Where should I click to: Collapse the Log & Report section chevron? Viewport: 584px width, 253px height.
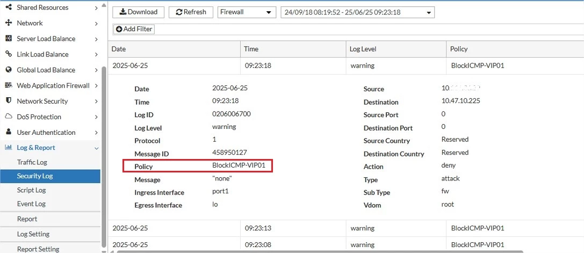(x=97, y=148)
